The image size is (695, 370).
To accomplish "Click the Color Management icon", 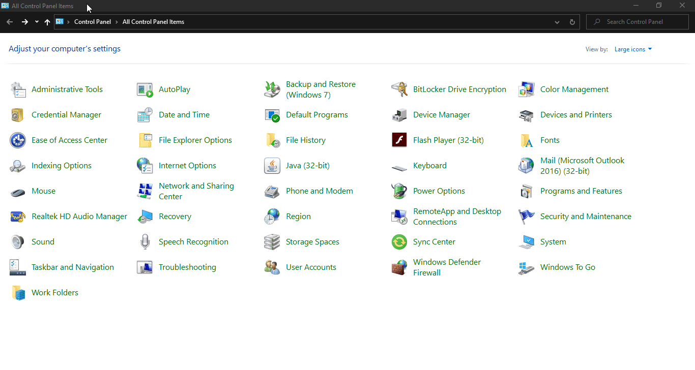I will click(527, 89).
